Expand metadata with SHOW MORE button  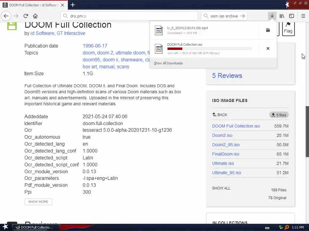[38, 202]
